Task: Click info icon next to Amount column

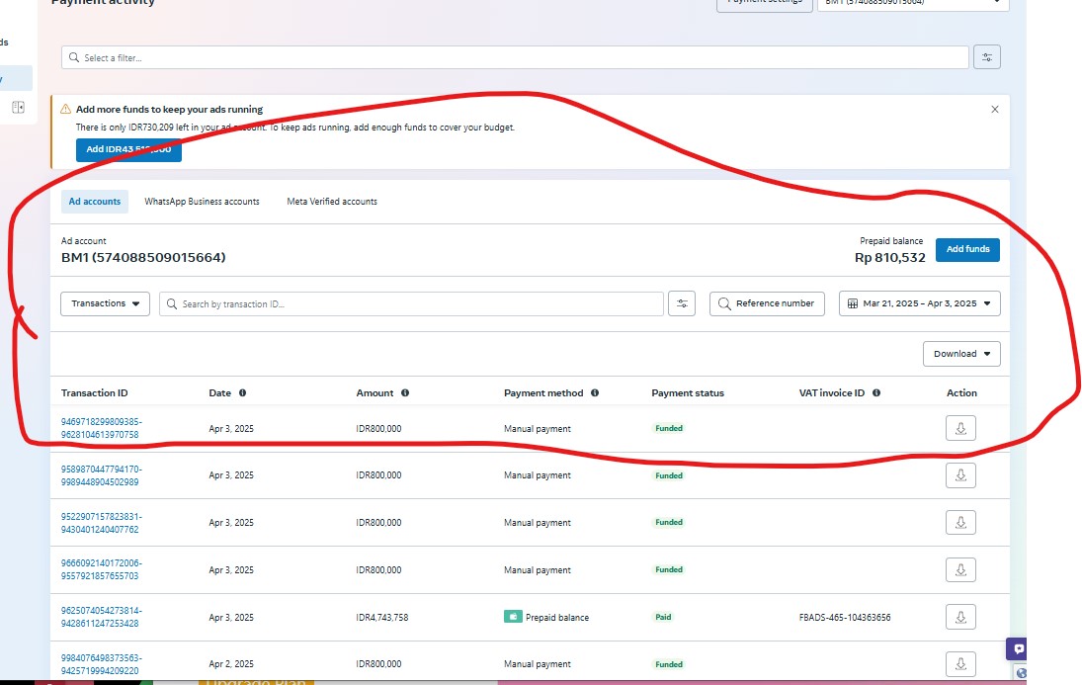Action: coord(405,393)
